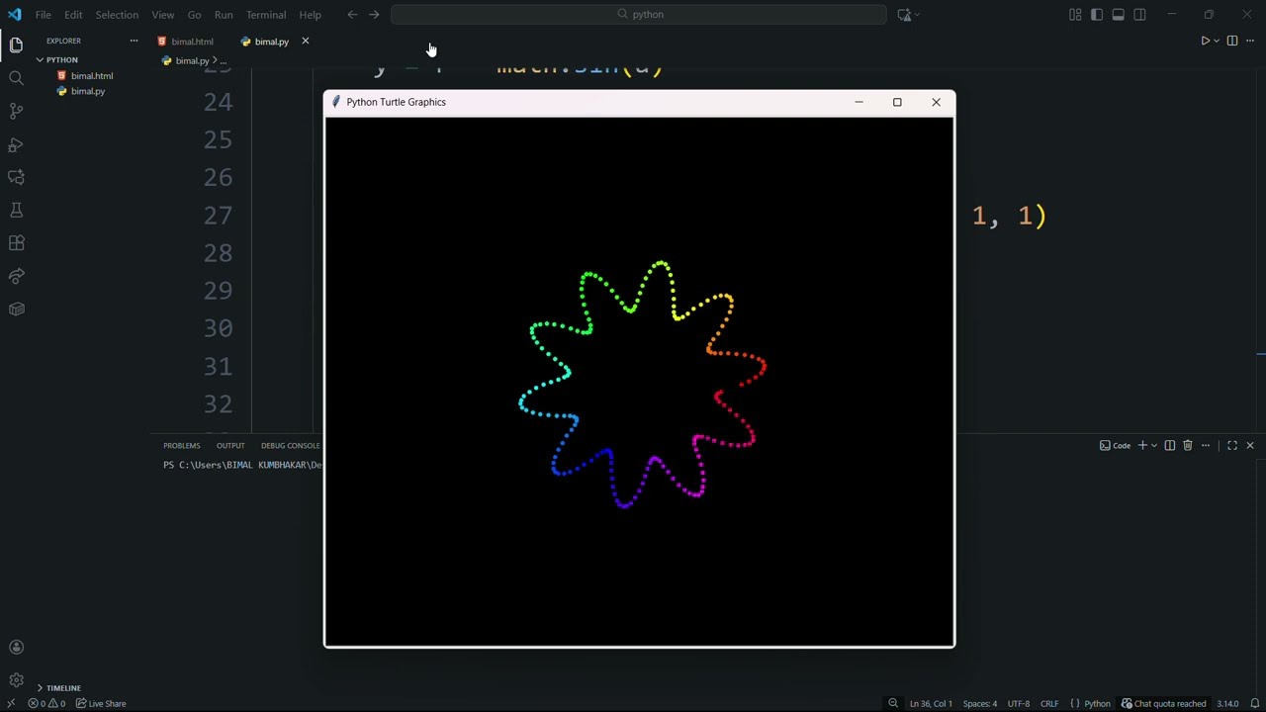The image size is (1266, 712).
Task: Open the Remote Explorer view
Action: (16, 177)
